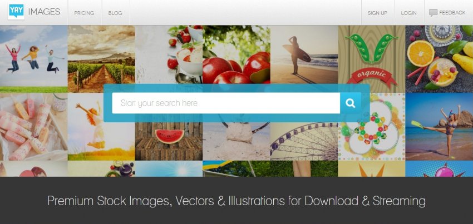Select the strawberries and ice cream photo

click(x=169, y=54)
